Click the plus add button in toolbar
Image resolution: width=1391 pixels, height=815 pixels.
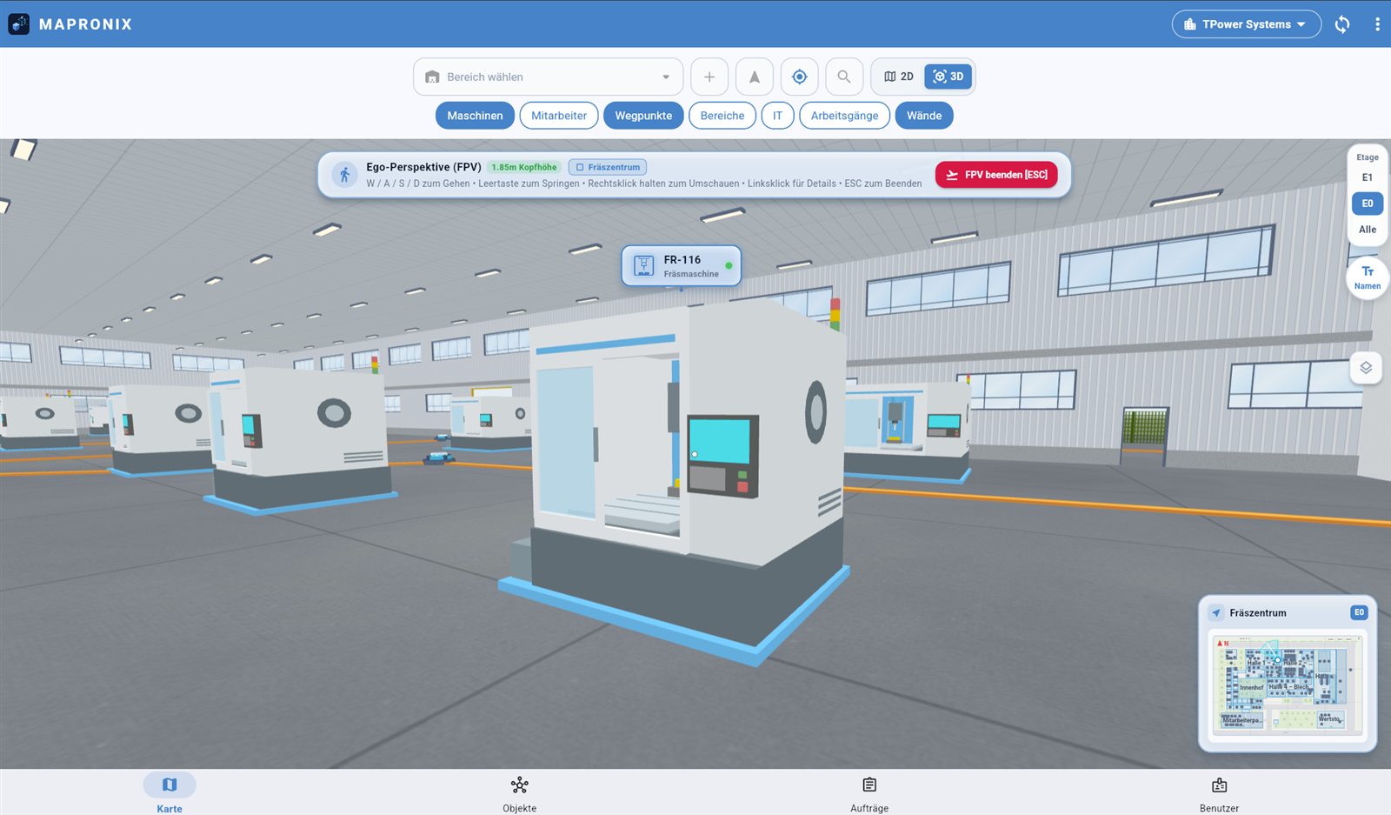[709, 77]
